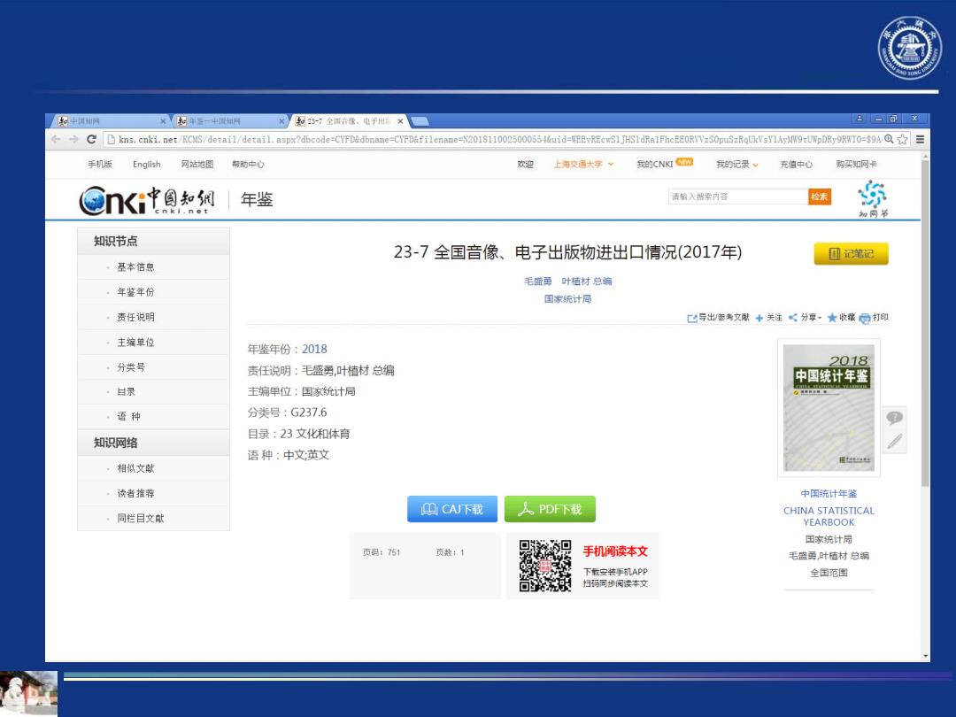Click the pencil feedback icon
Image resolution: width=956 pixels, height=717 pixels.
coord(894,442)
